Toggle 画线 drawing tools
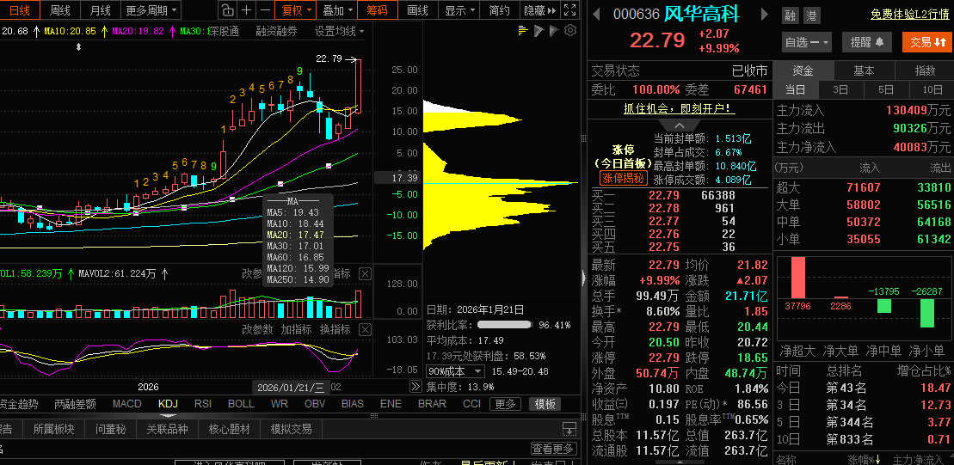 click(x=417, y=9)
